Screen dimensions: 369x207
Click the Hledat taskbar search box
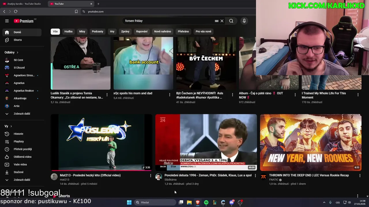coord(156,202)
